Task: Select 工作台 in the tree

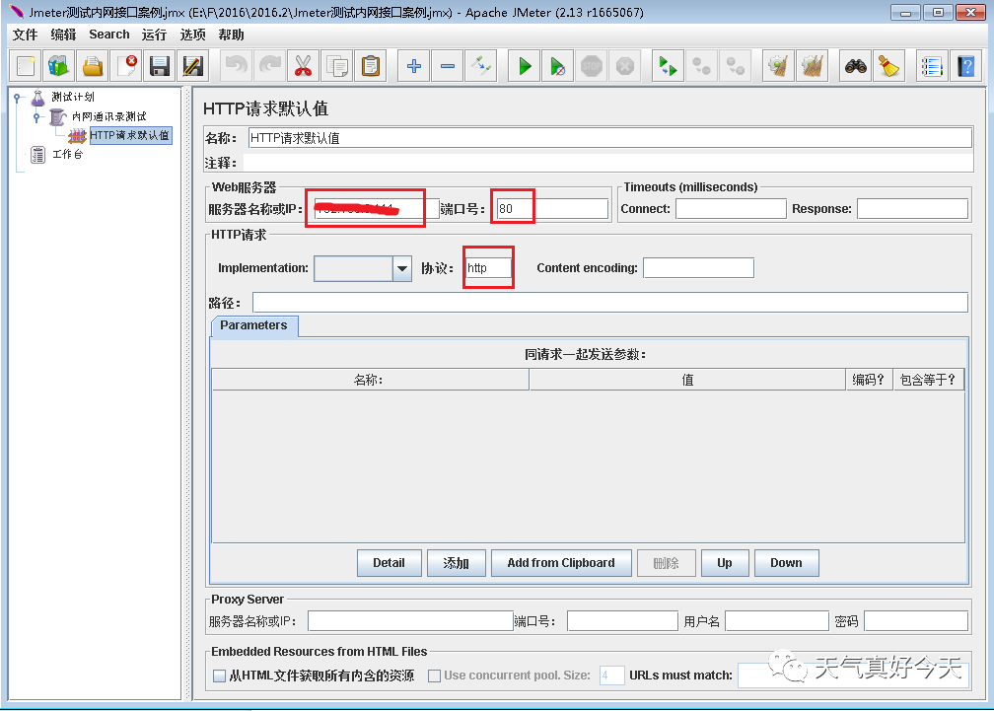Action: pos(67,155)
